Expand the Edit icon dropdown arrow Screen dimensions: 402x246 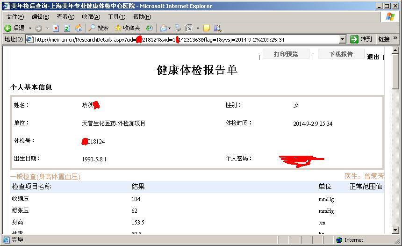[198, 28]
